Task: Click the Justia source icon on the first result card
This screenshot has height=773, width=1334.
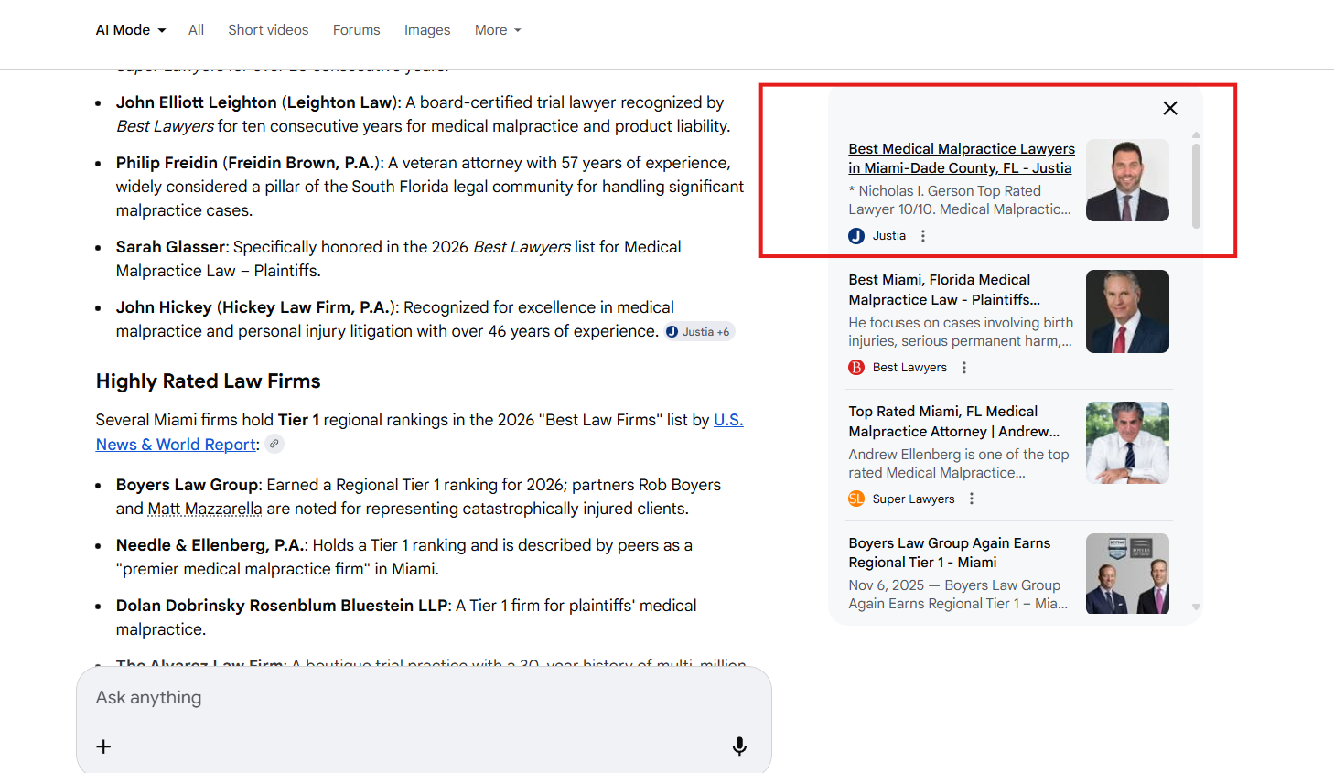Action: pyautogui.click(x=855, y=235)
